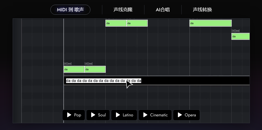Start the Latino style preview
The height and width of the screenshot is (130, 262).
pos(124,115)
